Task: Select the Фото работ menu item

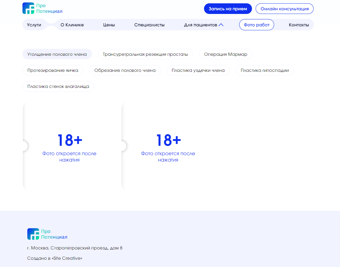Action: (x=257, y=25)
